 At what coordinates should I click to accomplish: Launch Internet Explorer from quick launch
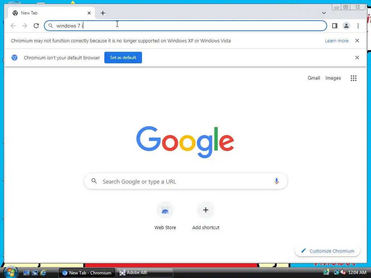43,273
